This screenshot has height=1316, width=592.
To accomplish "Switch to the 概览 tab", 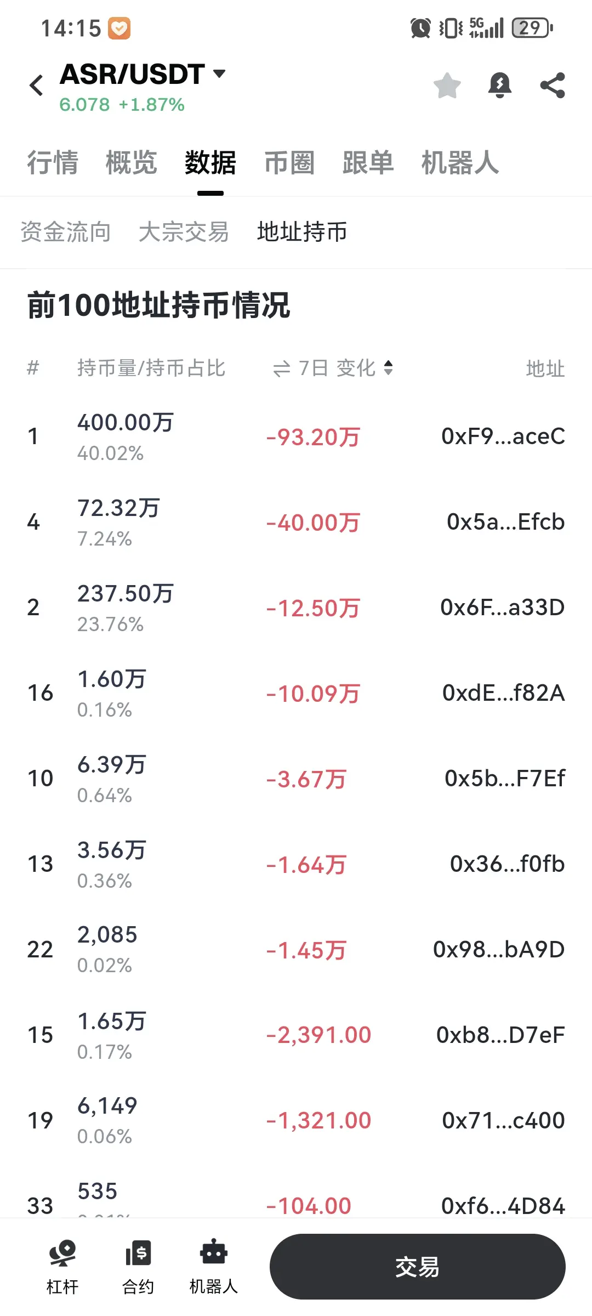I will click(x=132, y=163).
